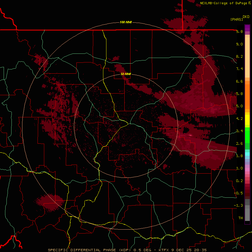Click the 2.6 value on the scale
The image size is (252, 252).
coord(239,144)
